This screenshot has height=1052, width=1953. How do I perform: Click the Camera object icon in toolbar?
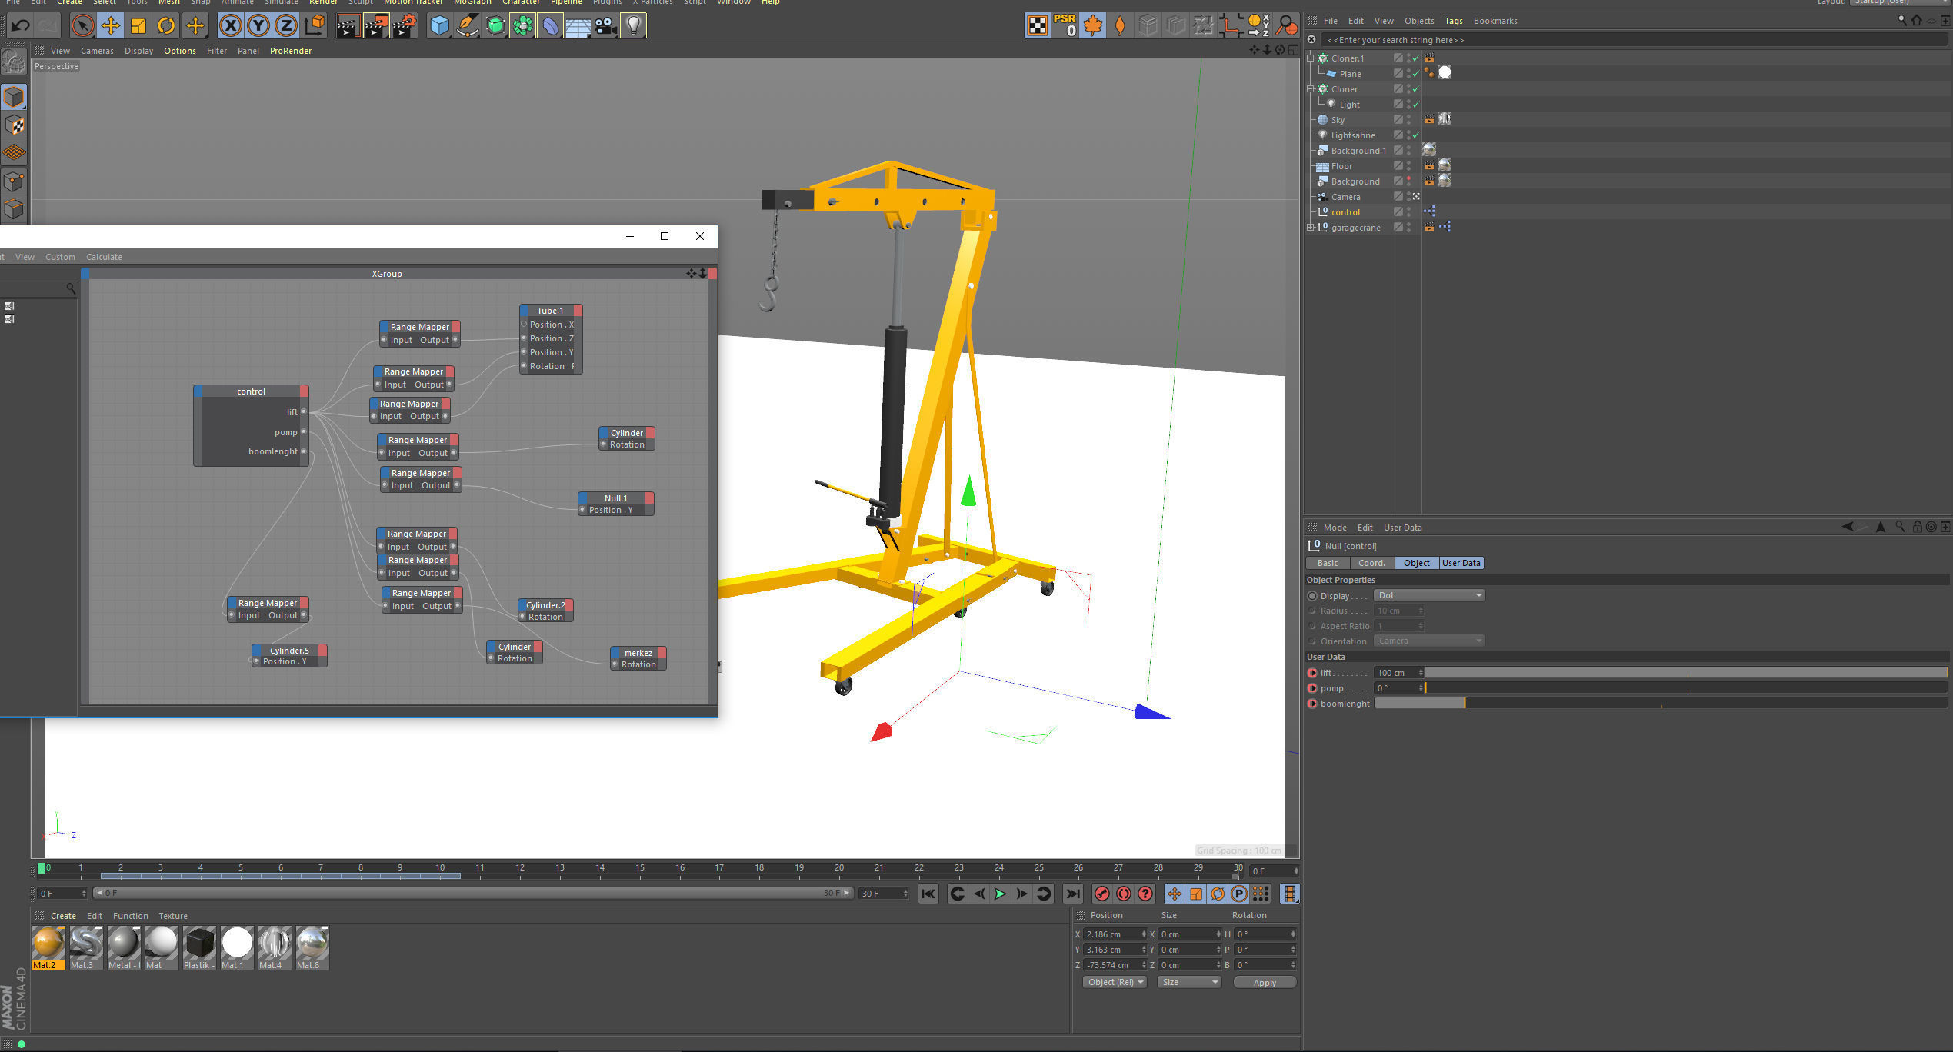(x=605, y=25)
